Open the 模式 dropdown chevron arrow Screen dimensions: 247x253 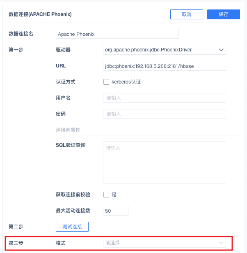pyautogui.click(x=221, y=243)
